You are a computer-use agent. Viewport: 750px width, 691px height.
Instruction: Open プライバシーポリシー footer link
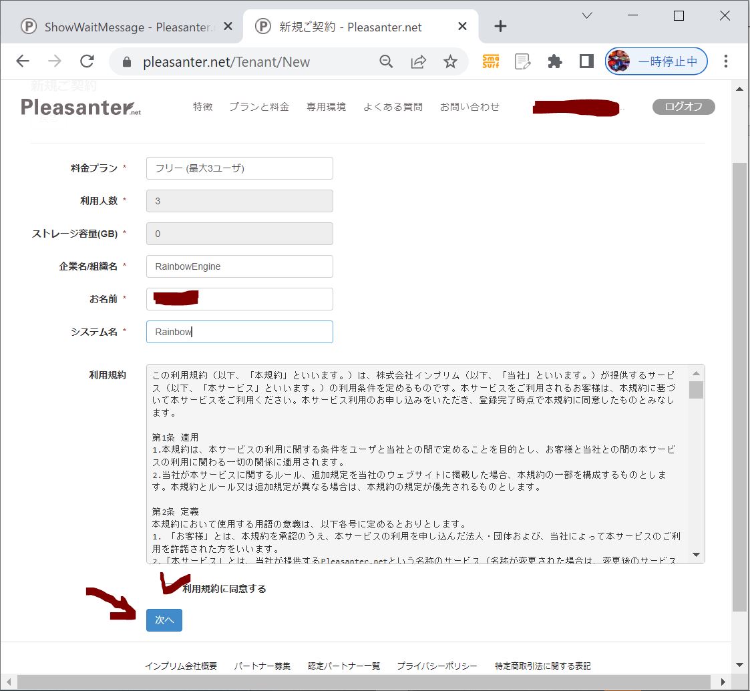[x=437, y=666]
